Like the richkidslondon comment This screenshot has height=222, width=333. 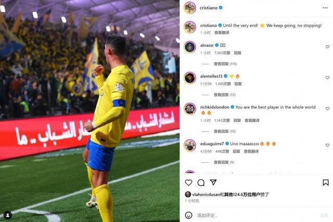click(x=327, y=109)
